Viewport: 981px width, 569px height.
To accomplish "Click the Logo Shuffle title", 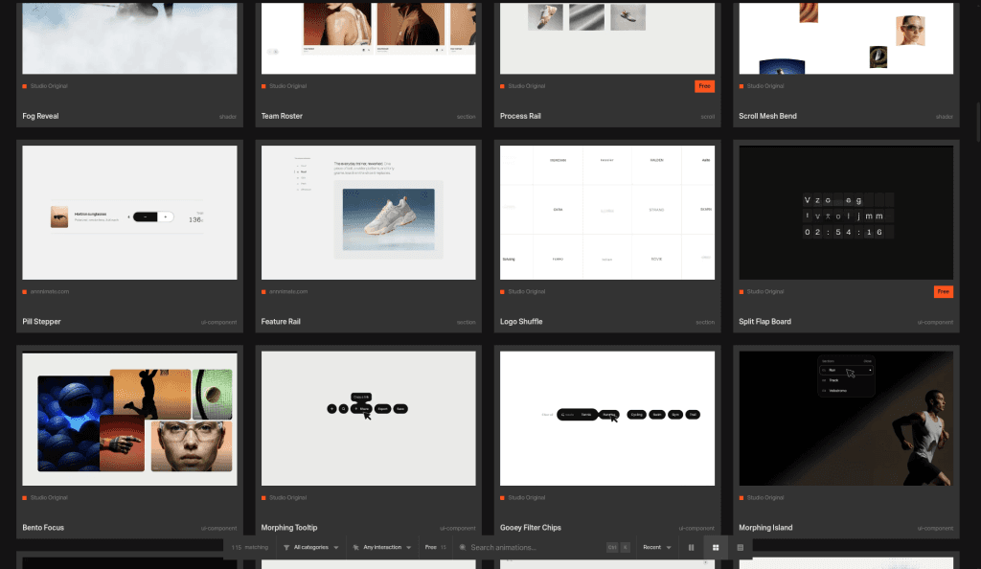I will (x=521, y=322).
